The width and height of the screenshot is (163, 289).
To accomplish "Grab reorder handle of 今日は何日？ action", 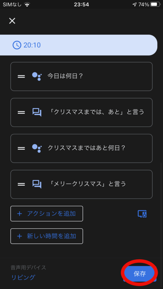I will [21, 76].
